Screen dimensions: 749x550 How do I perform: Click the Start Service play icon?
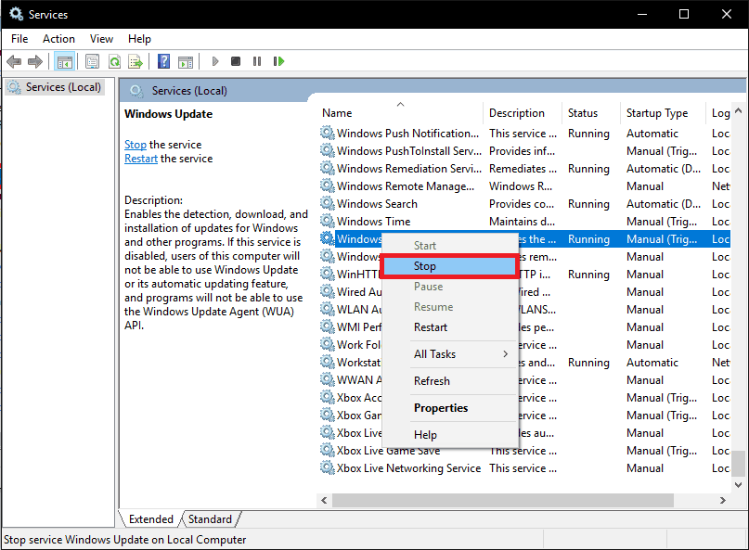[215, 61]
